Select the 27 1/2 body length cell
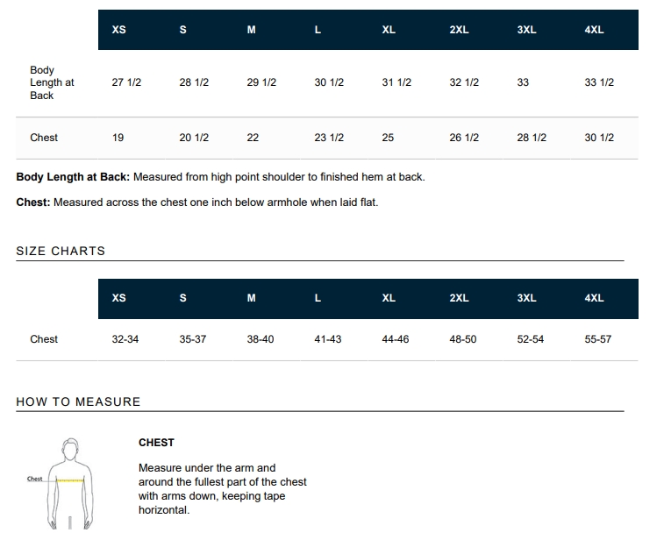 point(126,82)
